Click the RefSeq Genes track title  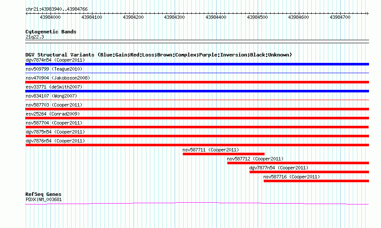point(43,194)
